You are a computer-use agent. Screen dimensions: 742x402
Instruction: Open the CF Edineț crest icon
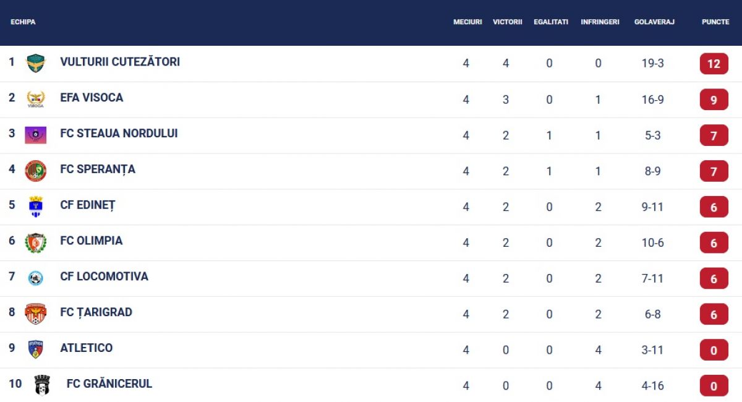coord(36,207)
